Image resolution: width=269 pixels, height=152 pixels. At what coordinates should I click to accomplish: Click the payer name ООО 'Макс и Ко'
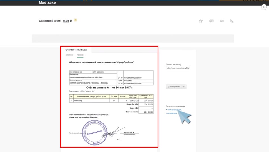point(89,91)
